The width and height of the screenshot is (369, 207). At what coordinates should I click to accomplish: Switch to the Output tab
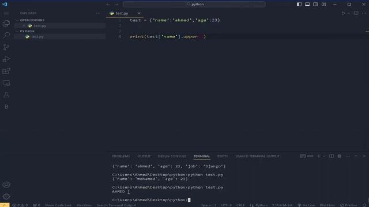pyautogui.click(x=144, y=156)
